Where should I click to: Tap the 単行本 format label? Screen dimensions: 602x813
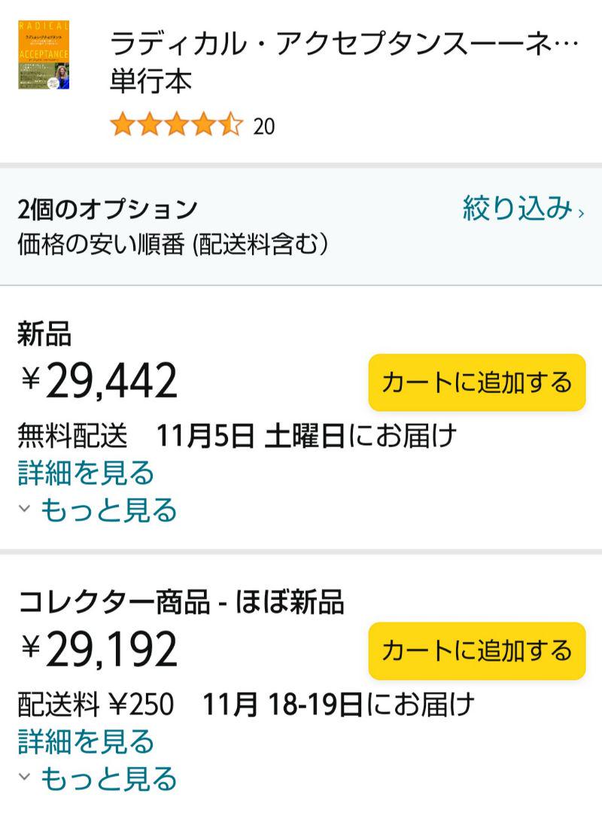click(151, 81)
